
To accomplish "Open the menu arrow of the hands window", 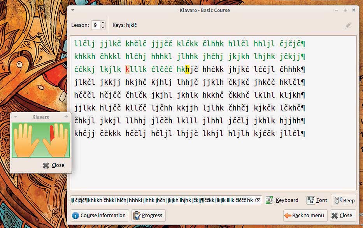I will (x=16, y=117).
